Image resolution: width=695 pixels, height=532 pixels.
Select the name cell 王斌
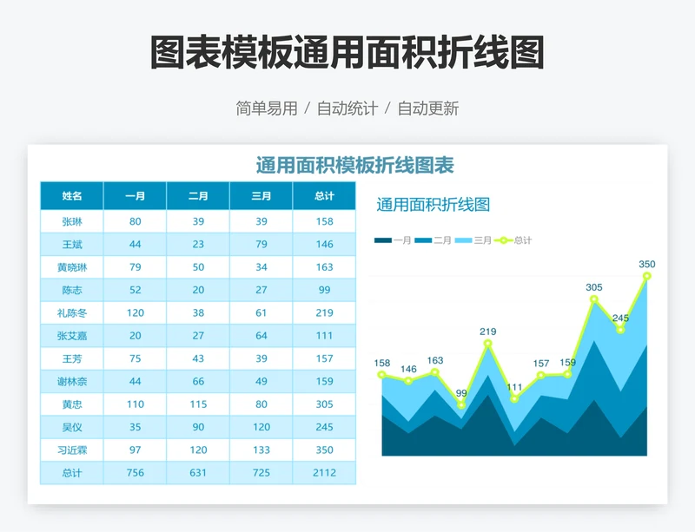72,244
